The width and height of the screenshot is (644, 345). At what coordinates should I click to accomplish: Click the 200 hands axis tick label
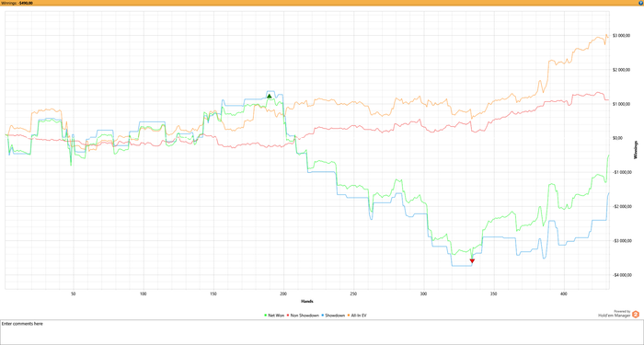283,294
